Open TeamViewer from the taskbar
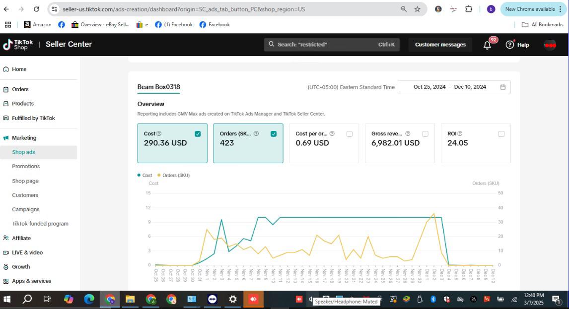Screen dimensions: 569x309 tap(213, 299)
